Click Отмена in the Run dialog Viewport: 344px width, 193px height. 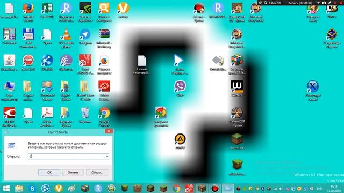pos(73,172)
